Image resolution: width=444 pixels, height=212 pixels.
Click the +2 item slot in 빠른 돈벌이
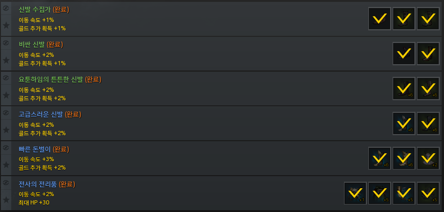click(428, 158)
